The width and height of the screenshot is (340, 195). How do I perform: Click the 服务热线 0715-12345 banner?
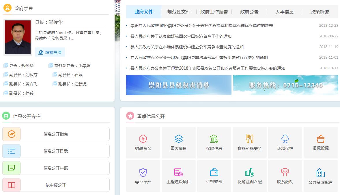285,85
